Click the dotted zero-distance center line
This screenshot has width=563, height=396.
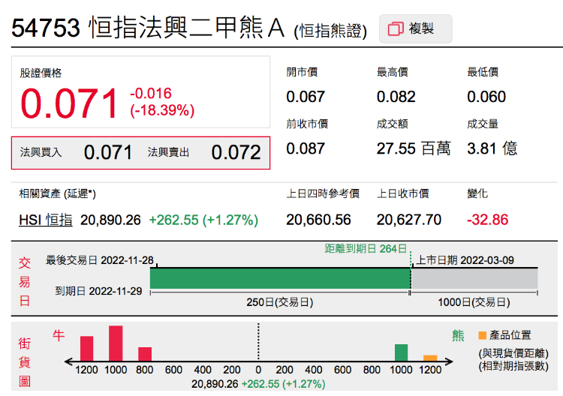(258, 341)
